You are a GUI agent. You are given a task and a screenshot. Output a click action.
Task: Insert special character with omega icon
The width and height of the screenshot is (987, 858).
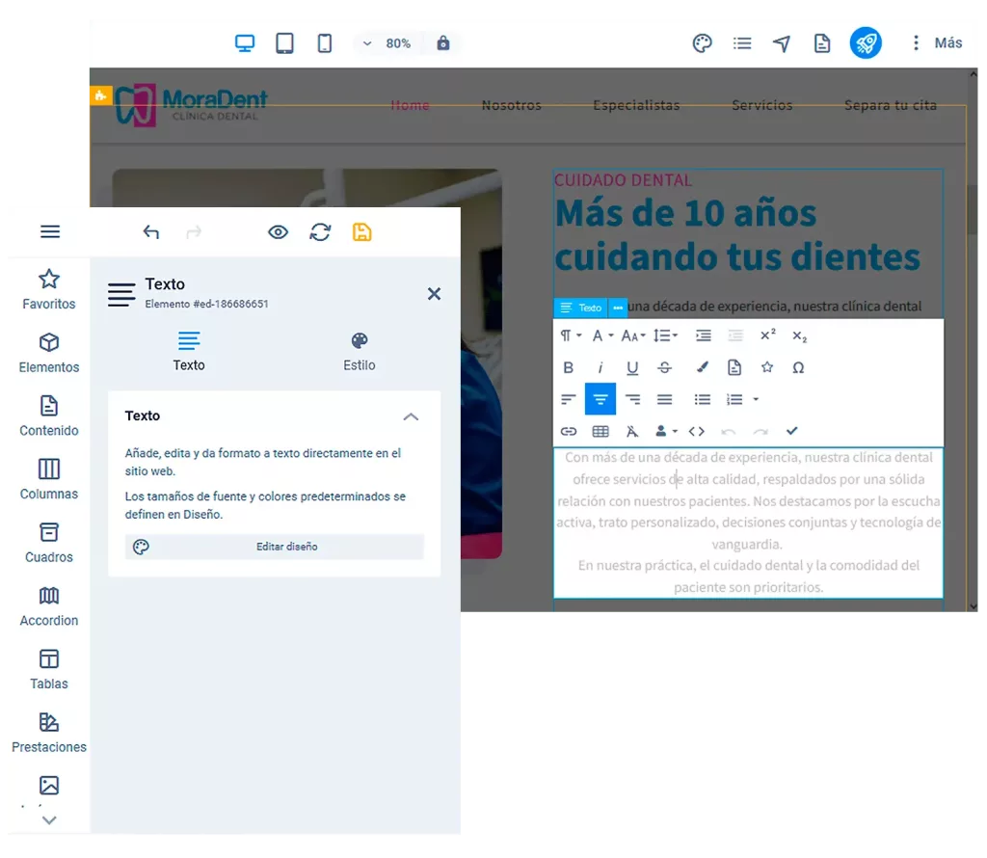click(798, 367)
